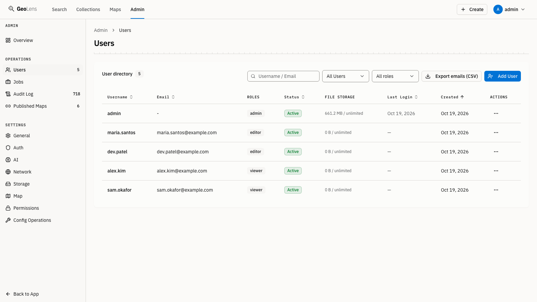
Task: Toggle Created column sort order
Action: 452,97
